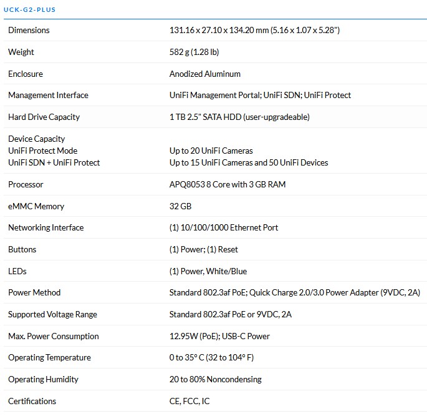Click the 582 g (1.28 lb) value
Screen dimensions: 427x416
[x=194, y=52]
